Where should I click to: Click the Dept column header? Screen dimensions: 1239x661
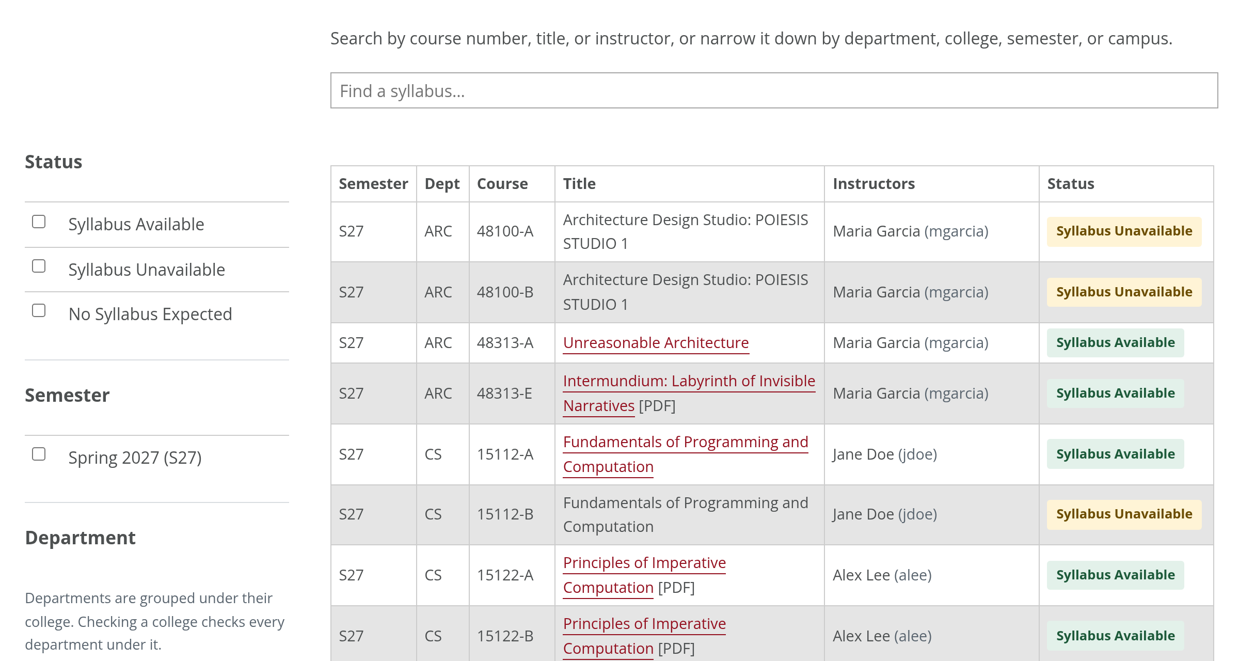442,184
